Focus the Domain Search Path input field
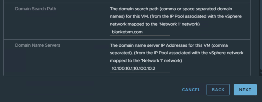262x102 pixels. [x=140, y=32]
